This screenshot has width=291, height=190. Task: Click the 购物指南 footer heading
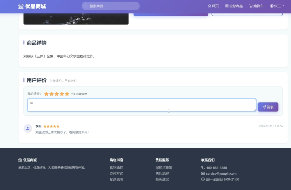tap(116, 160)
